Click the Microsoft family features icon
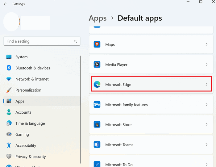The image size is (216, 167). click(97, 105)
